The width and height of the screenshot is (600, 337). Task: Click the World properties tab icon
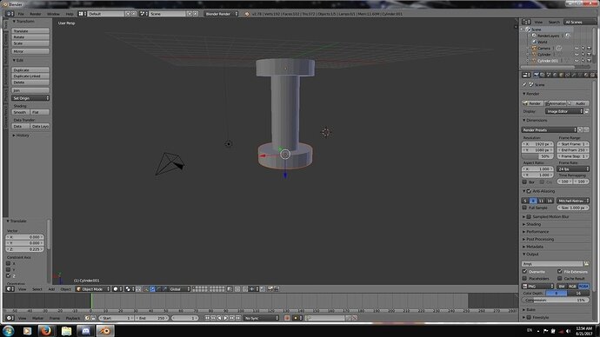[x=555, y=75]
